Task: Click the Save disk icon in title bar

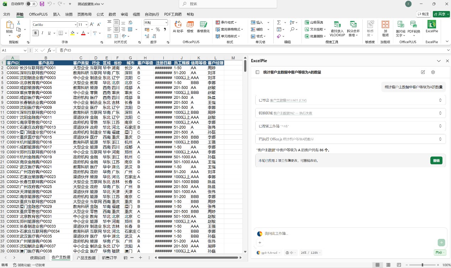Action: tap(42, 4)
